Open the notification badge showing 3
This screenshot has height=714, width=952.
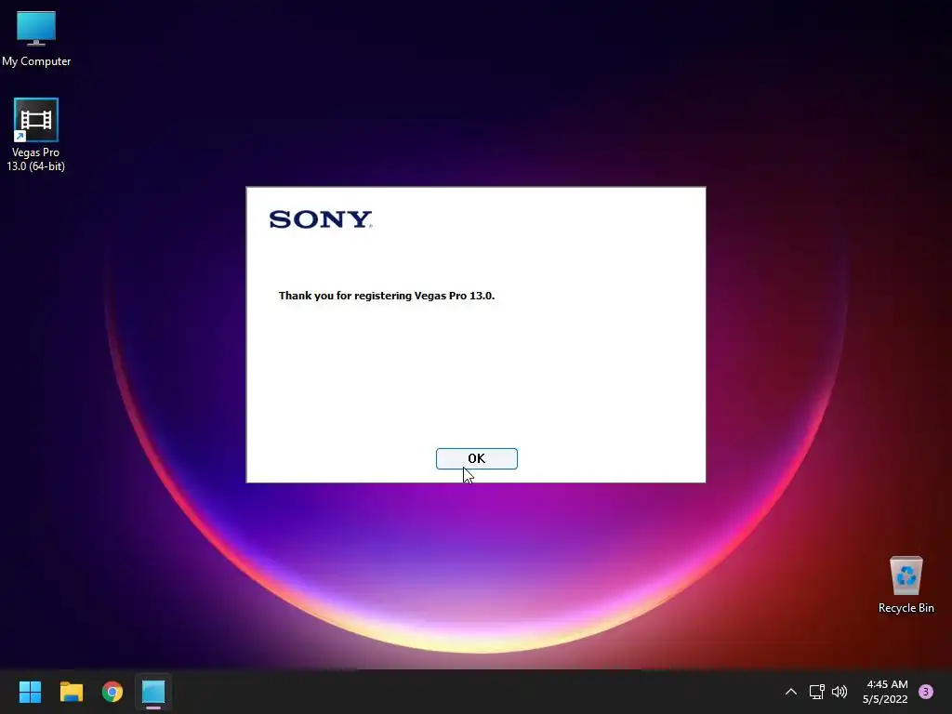[x=926, y=692]
